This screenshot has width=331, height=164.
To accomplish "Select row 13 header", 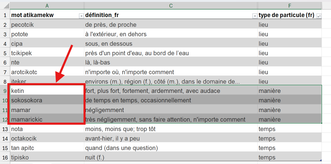I will [5, 129].
